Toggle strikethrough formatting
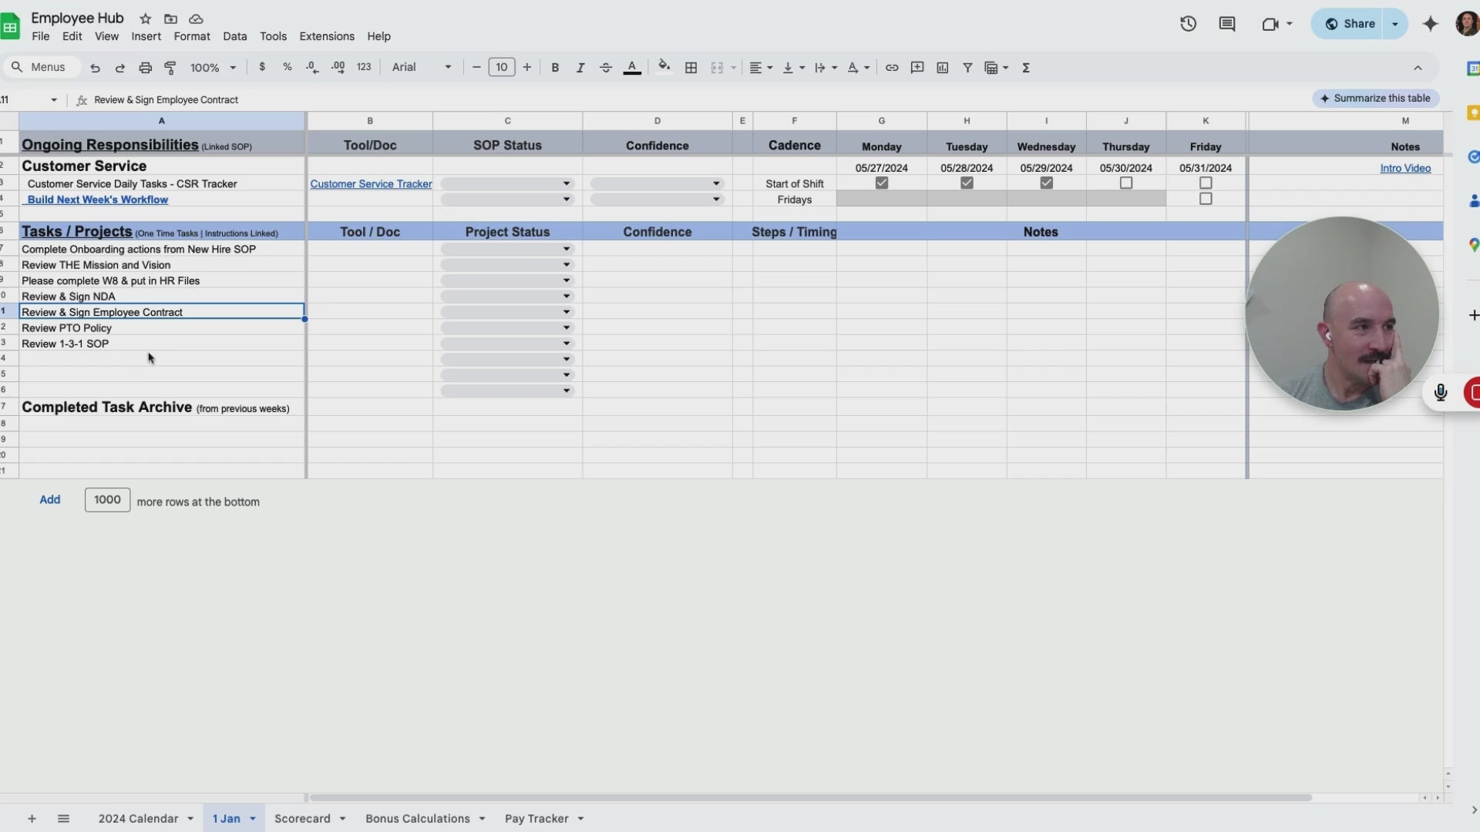The width and height of the screenshot is (1480, 832). click(606, 68)
